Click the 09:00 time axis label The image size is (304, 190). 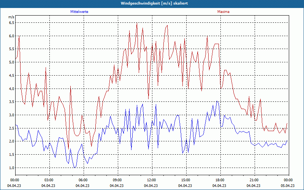click(x=118, y=180)
